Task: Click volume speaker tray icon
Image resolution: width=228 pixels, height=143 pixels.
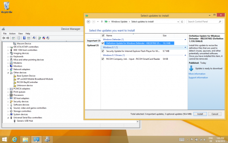Action: 205,140
